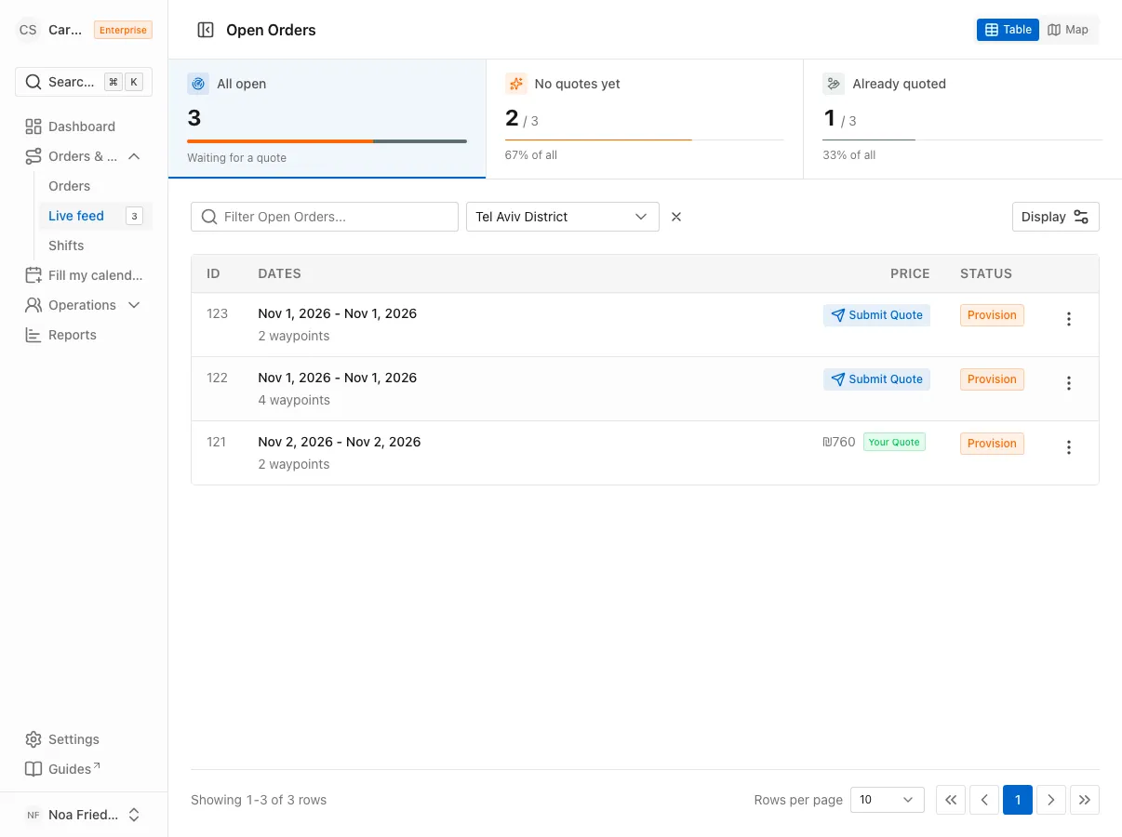Collapse the Orders section chevron
This screenshot has width=1122, height=837.
point(134,156)
